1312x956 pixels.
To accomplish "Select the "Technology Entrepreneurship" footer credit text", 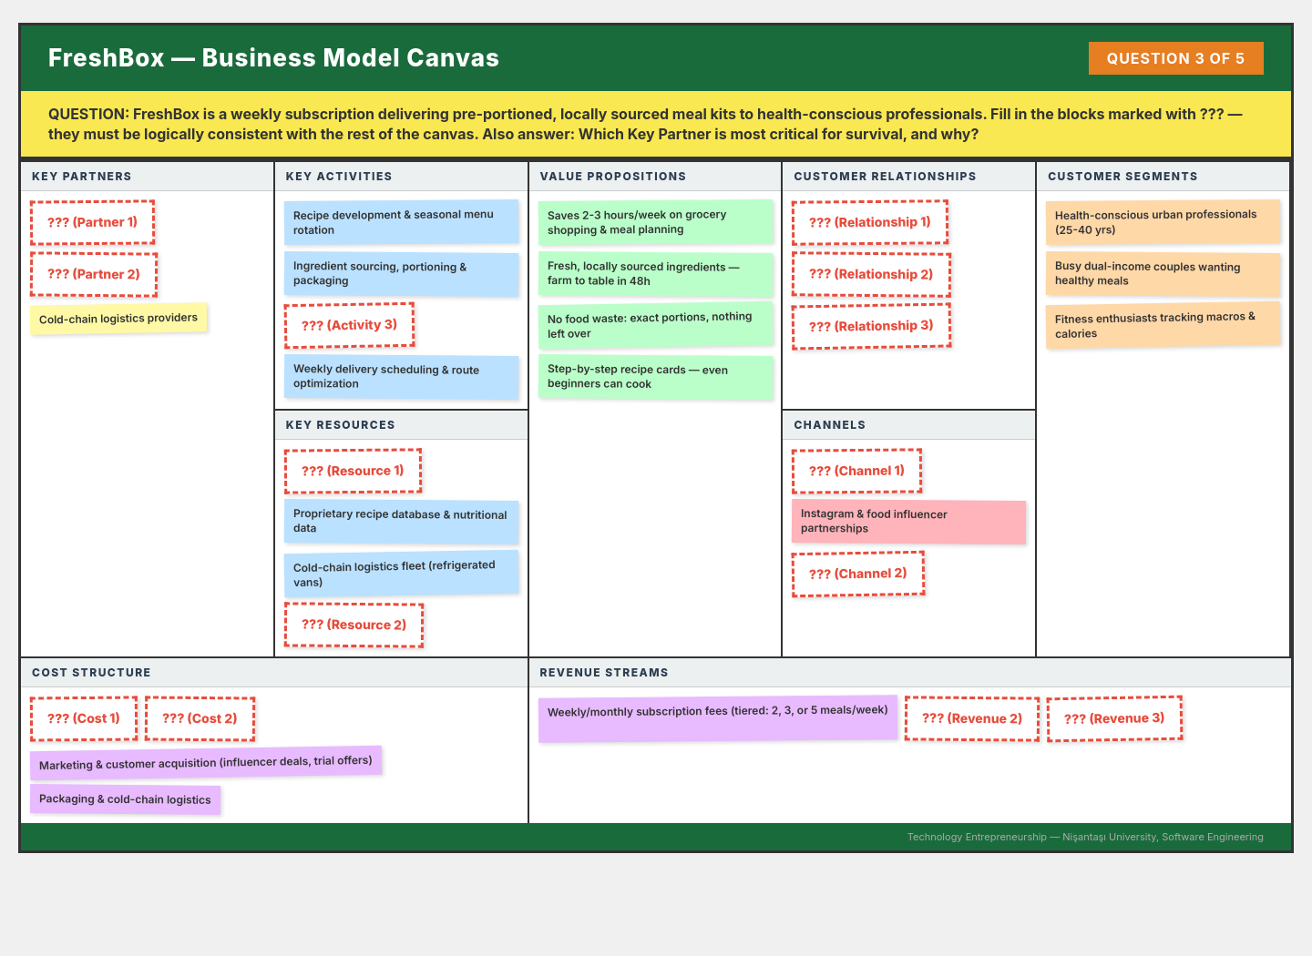I will [1085, 837].
